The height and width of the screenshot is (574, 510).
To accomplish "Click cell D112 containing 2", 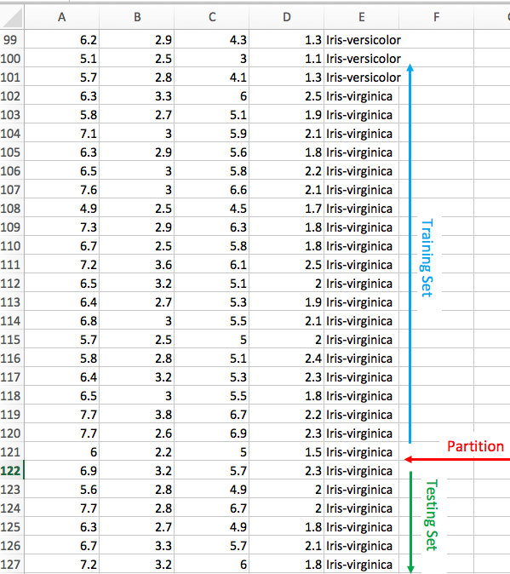I will tap(286, 284).
